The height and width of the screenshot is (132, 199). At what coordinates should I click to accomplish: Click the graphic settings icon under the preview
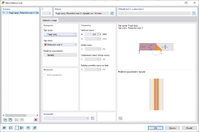pos(120,118)
